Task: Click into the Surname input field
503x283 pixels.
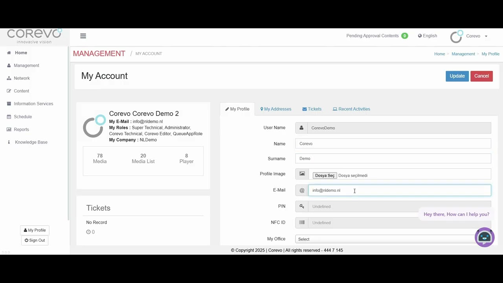Action: pyautogui.click(x=393, y=158)
